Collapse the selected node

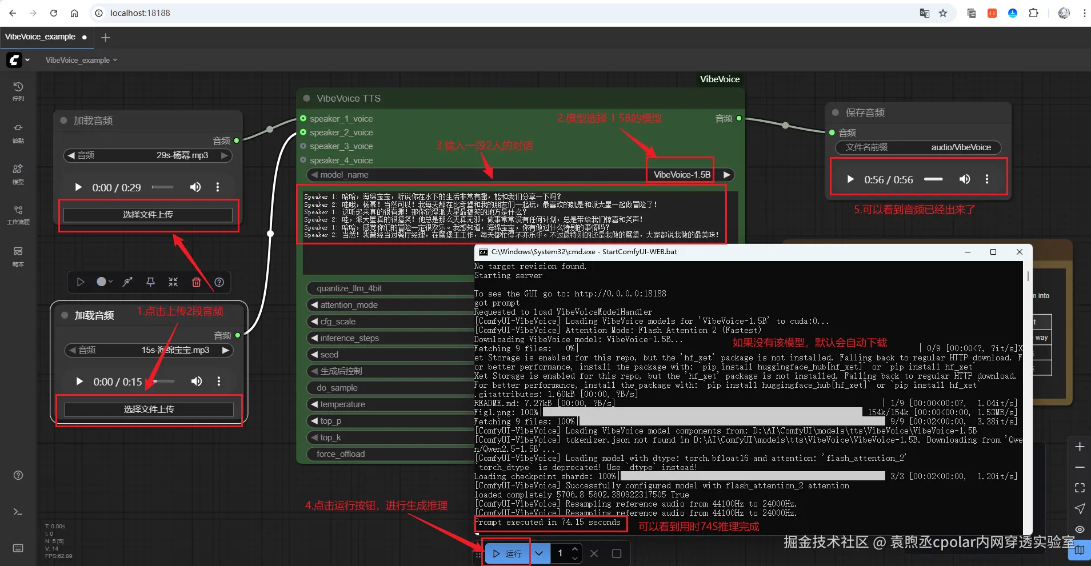tap(173, 282)
